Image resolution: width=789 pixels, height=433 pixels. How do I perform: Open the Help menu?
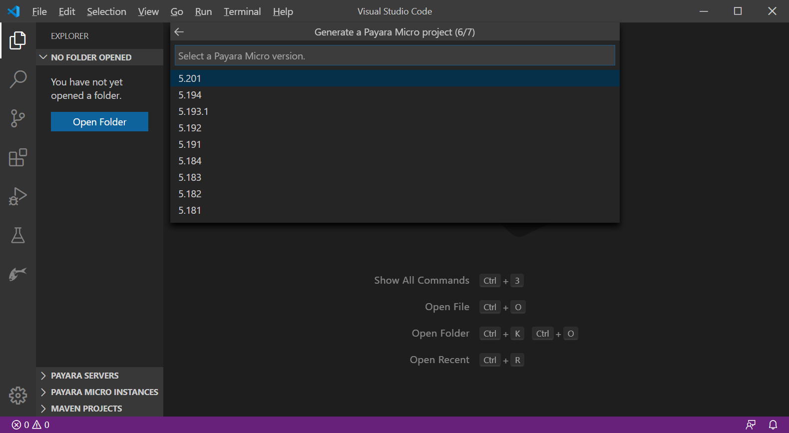click(x=283, y=11)
